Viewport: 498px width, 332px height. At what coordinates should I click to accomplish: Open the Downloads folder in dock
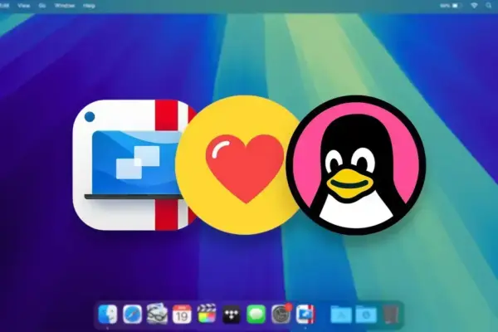tap(366, 315)
